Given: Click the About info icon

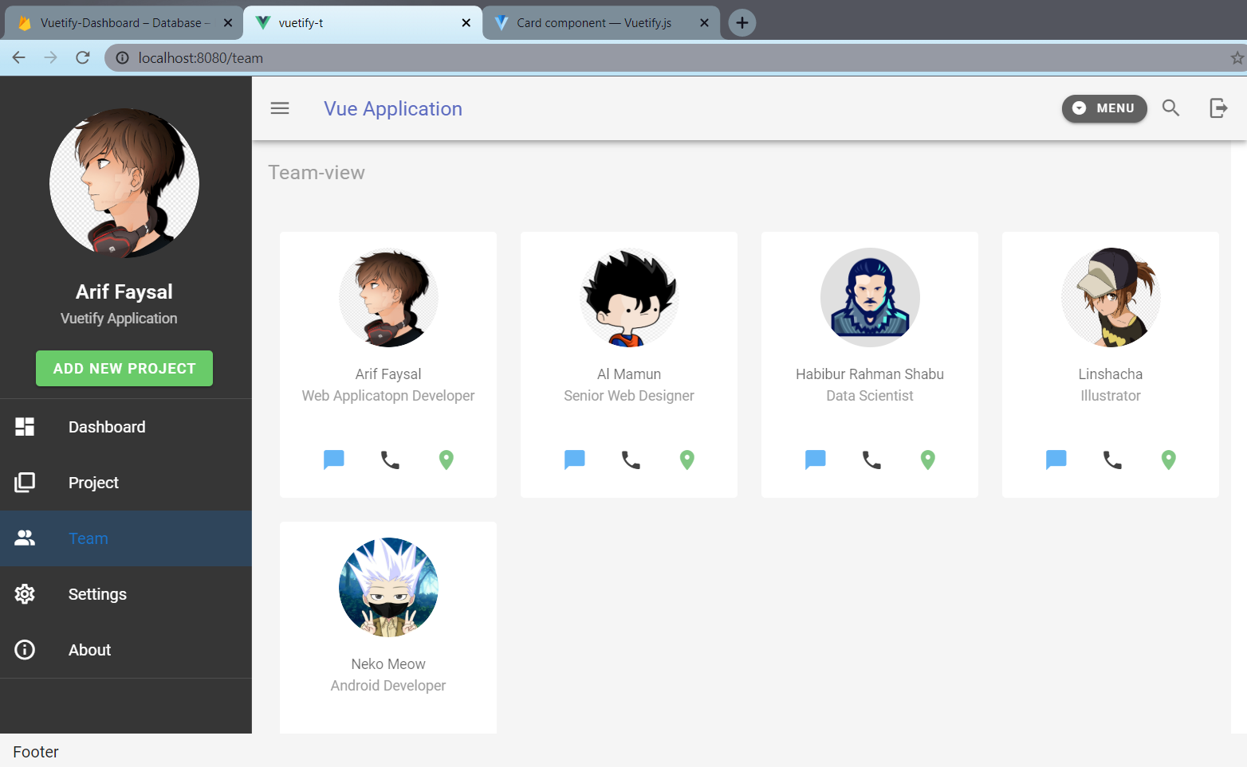Looking at the screenshot, I should [25, 649].
